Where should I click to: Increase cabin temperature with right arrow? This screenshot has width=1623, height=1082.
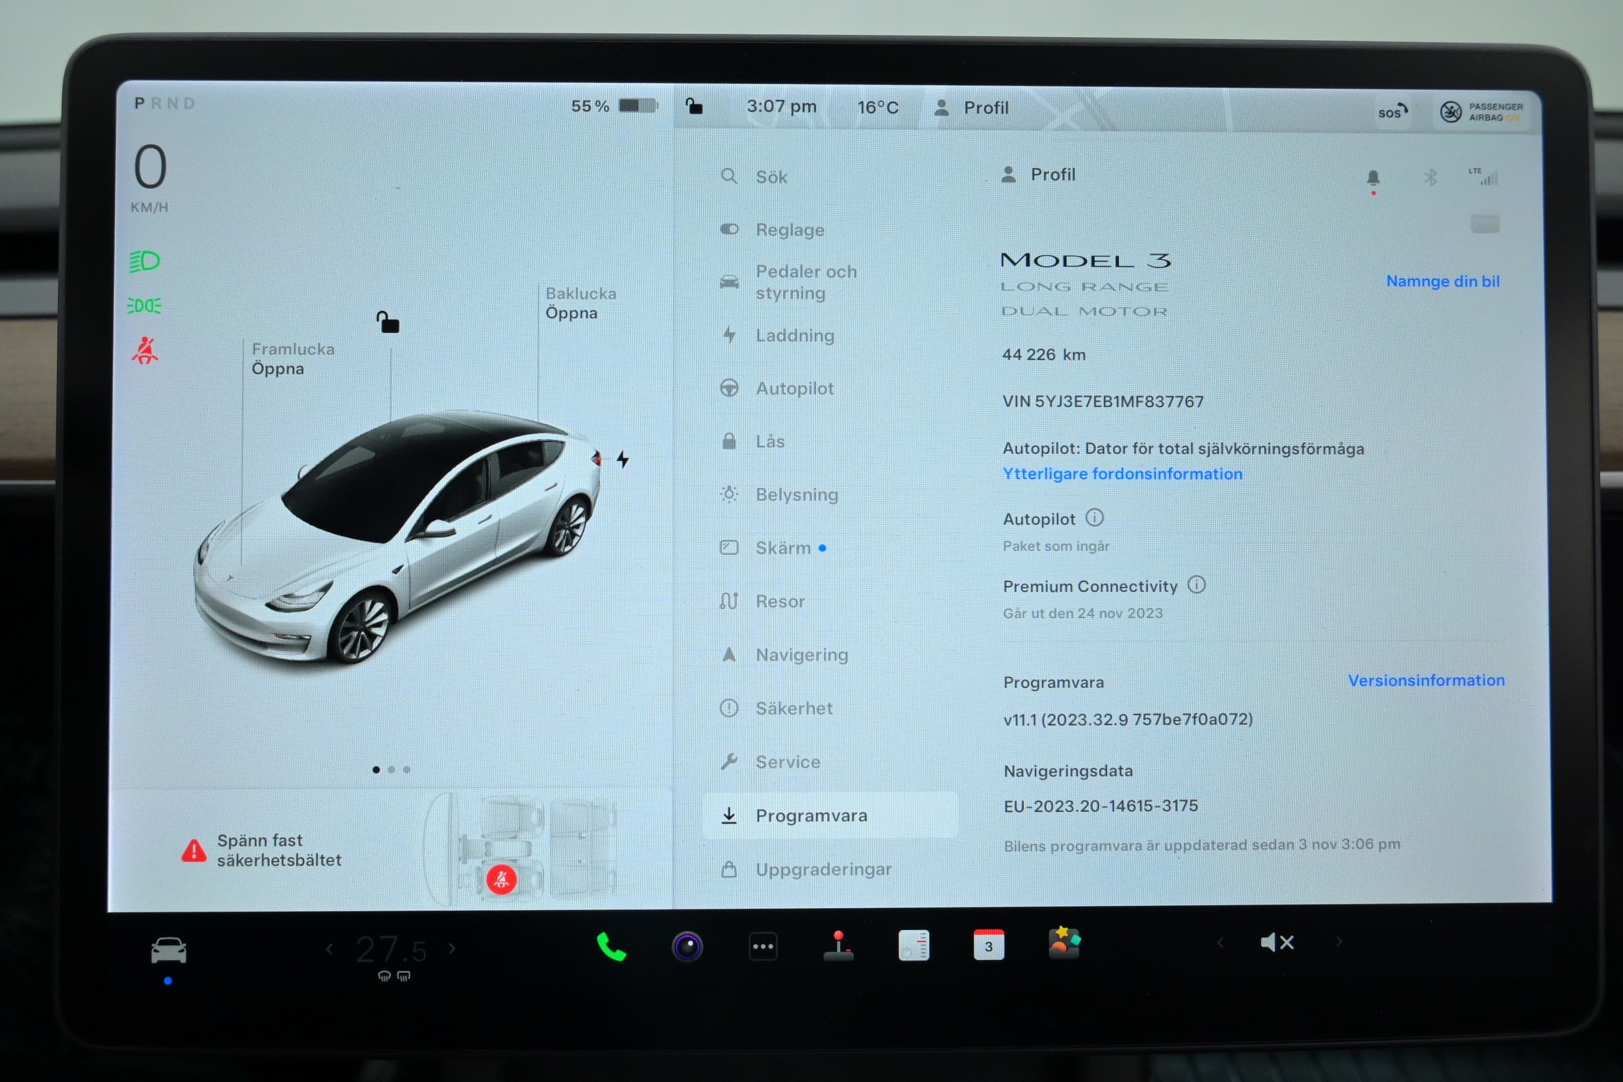click(452, 949)
